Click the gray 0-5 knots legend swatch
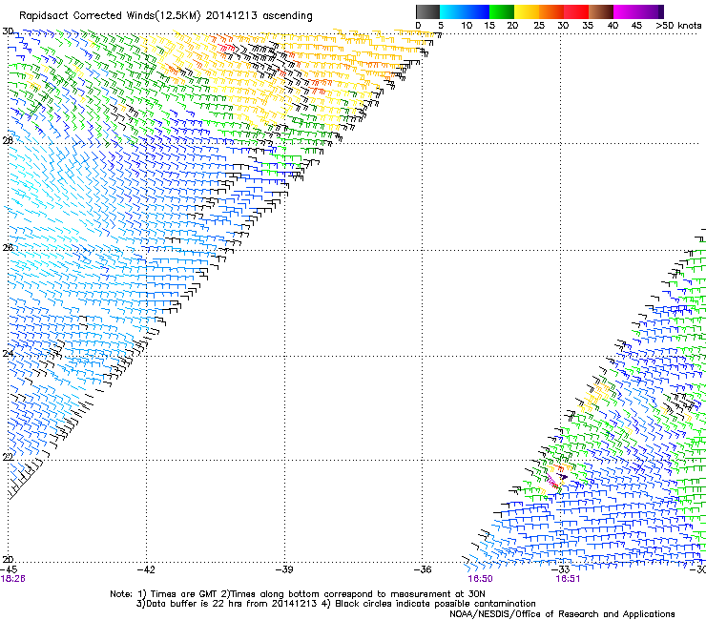 (x=427, y=11)
